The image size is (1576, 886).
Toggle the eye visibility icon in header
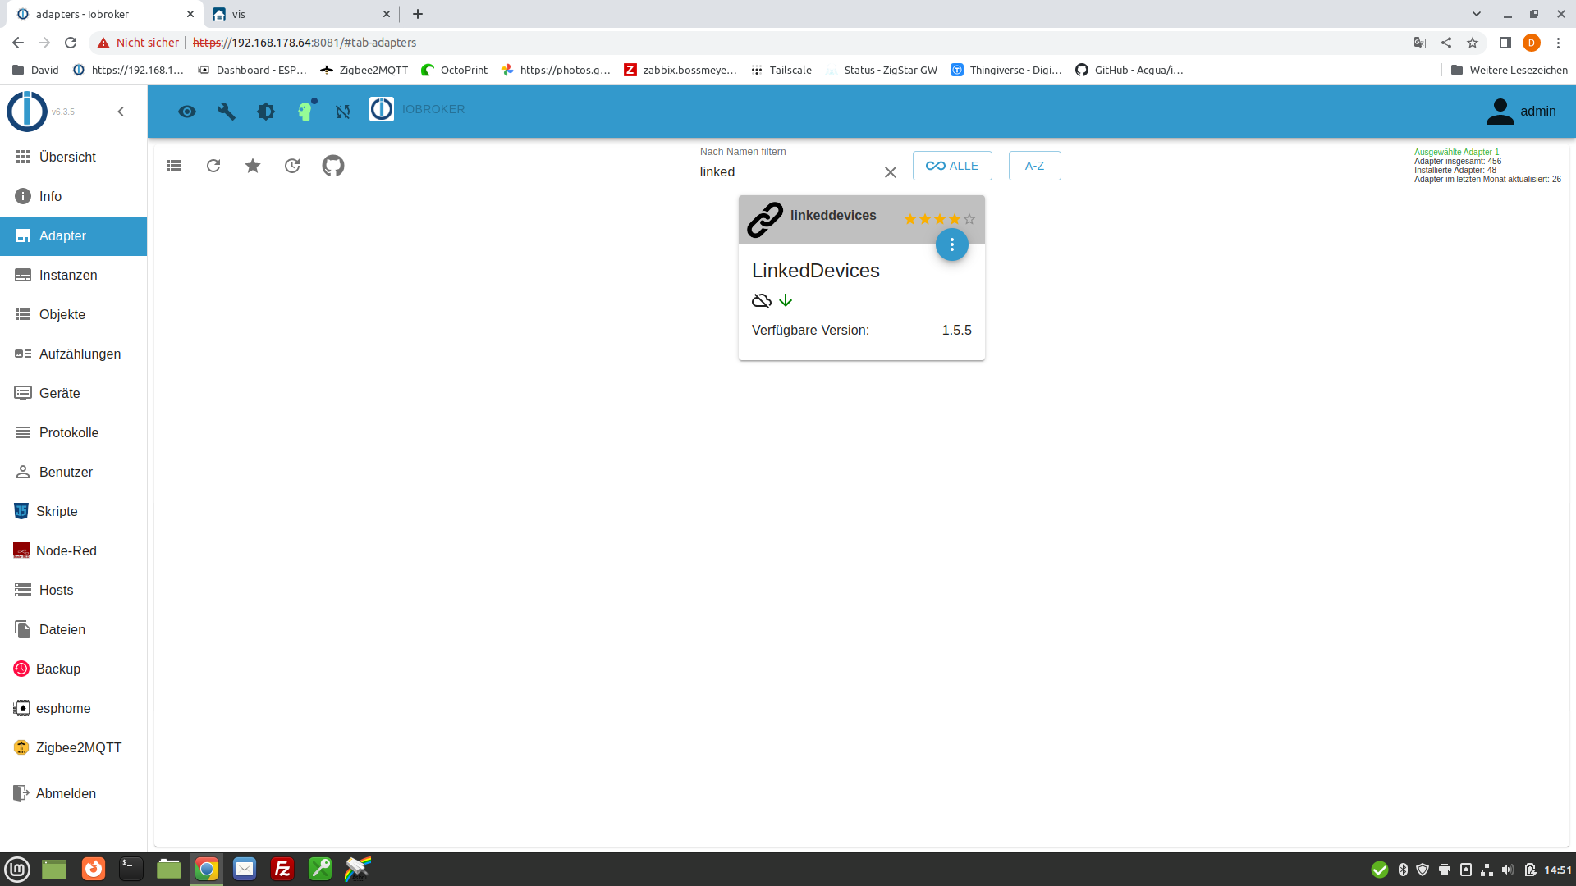187,112
